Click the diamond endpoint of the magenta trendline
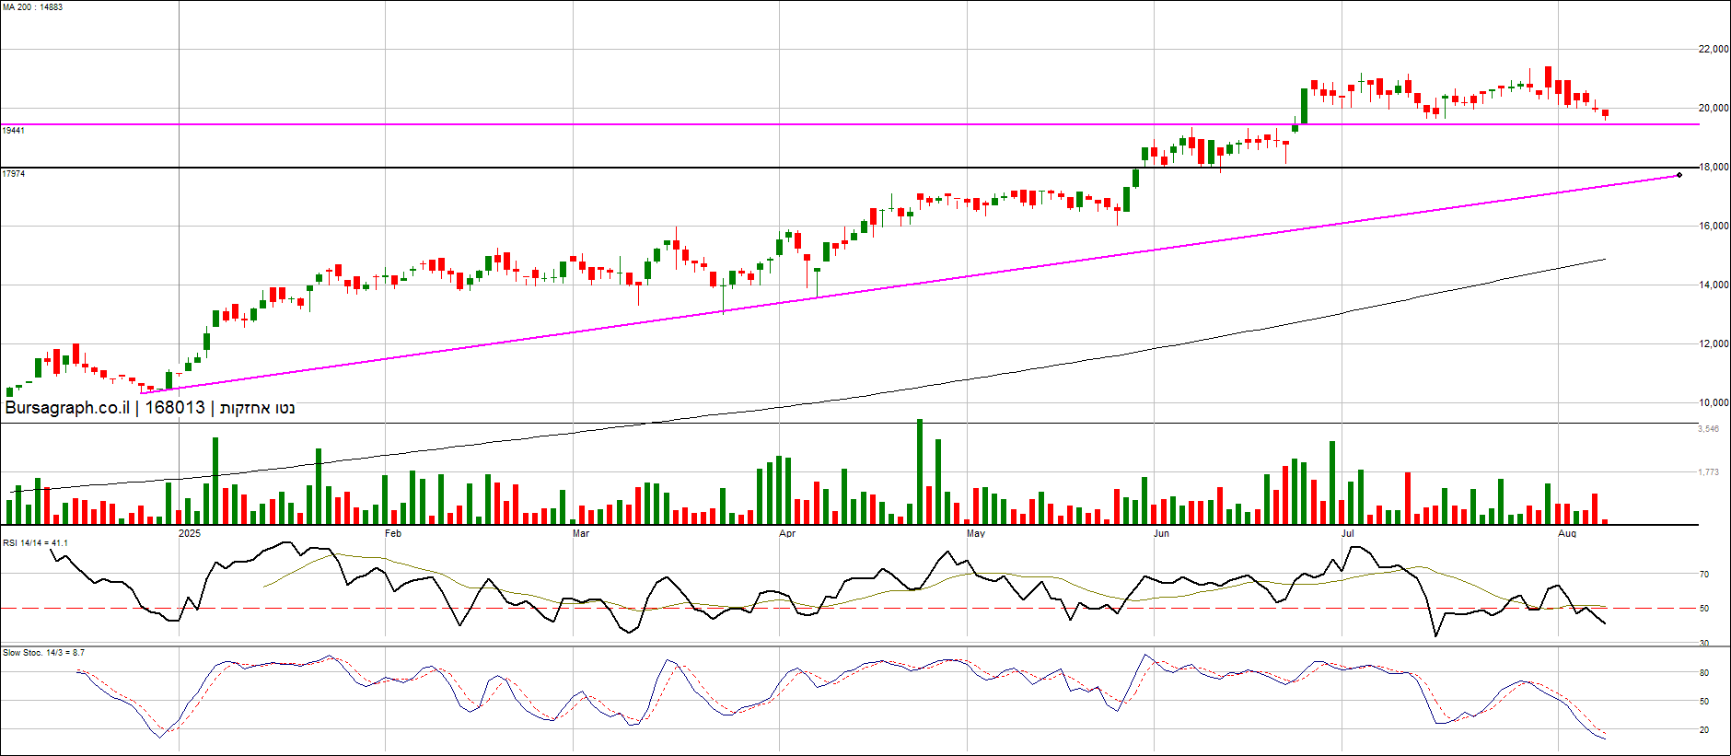Screen dimensions: 1731x756 [1679, 175]
